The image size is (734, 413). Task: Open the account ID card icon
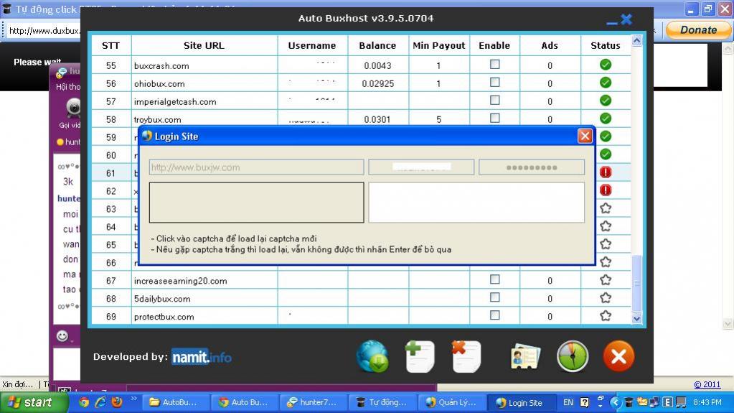[x=524, y=357]
